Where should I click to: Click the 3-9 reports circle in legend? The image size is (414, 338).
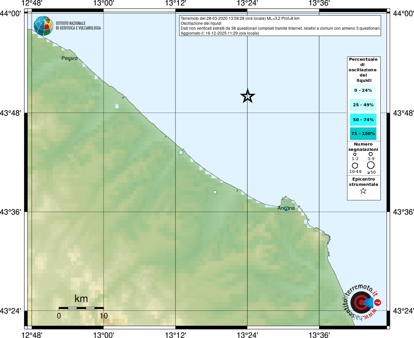(371, 154)
